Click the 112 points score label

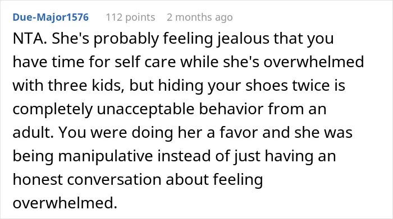pos(130,17)
